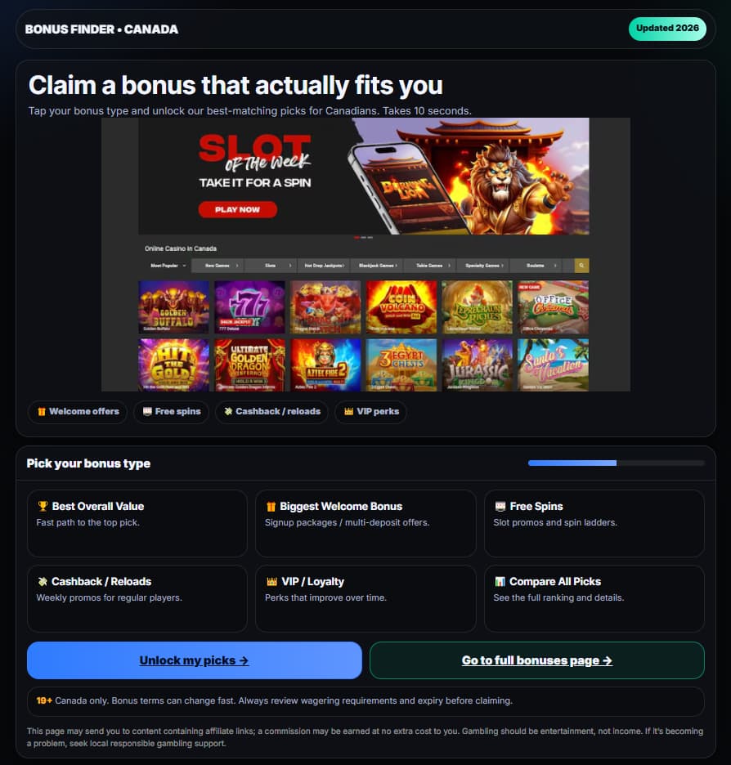Viewport: 731px width, 765px height.
Task: Click the search icon in casino category bar
Action: tap(581, 266)
